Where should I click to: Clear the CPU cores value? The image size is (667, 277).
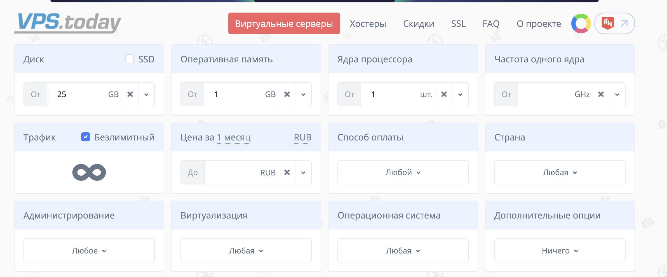pyautogui.click(x=444, y=94)
